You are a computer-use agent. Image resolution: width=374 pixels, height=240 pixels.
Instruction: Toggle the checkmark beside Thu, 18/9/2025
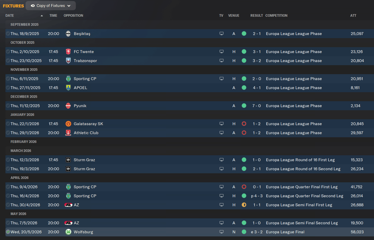(8, 34)
